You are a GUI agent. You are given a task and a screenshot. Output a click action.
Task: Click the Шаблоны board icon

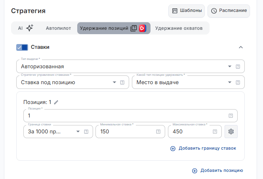[175, 11]
